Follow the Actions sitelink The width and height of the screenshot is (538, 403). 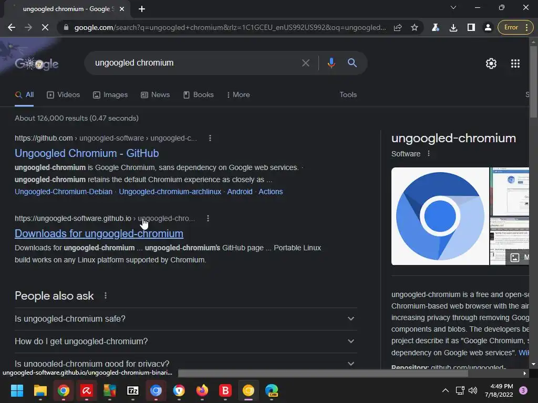[271, 192]
